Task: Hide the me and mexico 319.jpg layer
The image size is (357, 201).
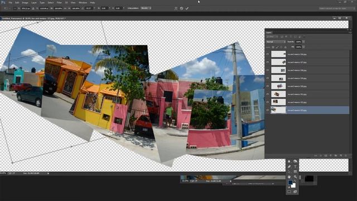Action: 268,78
